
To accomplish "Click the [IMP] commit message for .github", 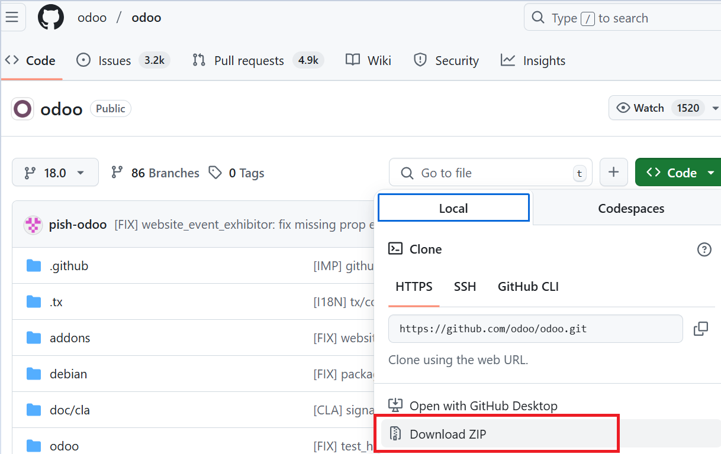I will (x=343, y=266).
